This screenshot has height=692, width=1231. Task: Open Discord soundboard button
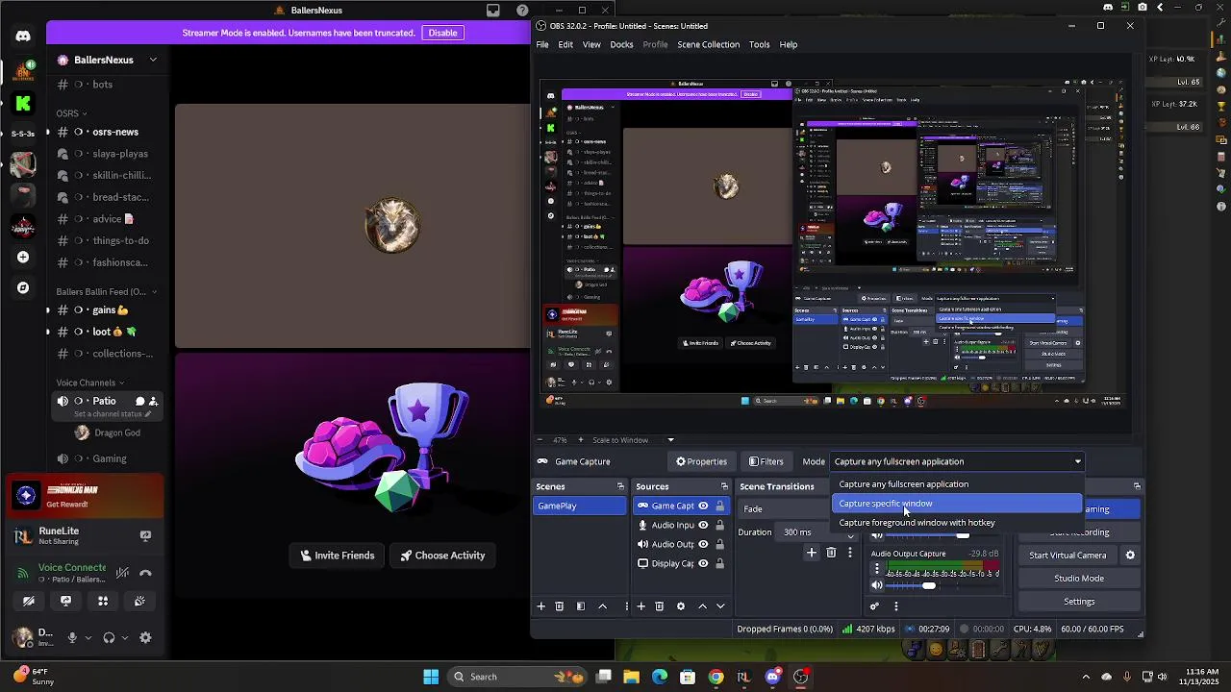coord(139,601)
